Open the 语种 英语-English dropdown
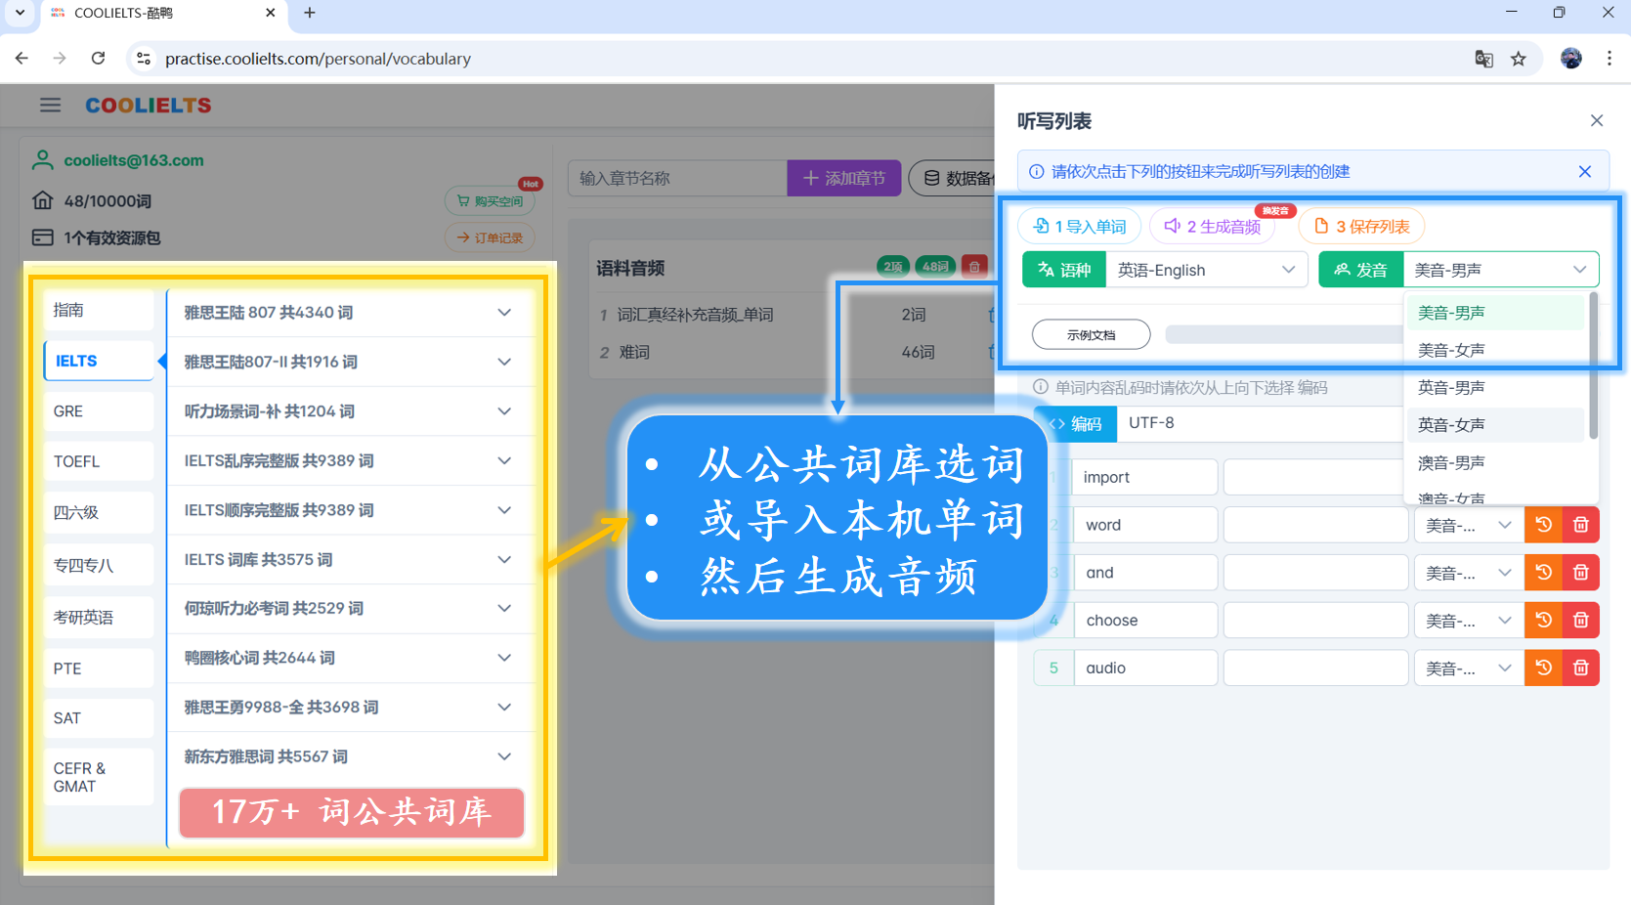The height and width of the screenshot is (905, 1631). click(x=1205, y=270)
